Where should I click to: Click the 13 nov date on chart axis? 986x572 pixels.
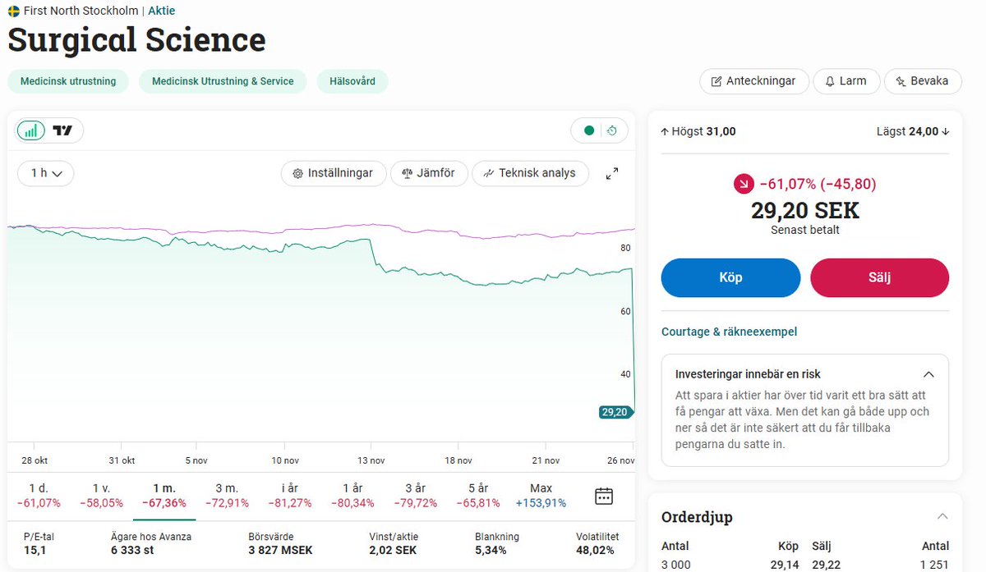click(x=371, y=460)
